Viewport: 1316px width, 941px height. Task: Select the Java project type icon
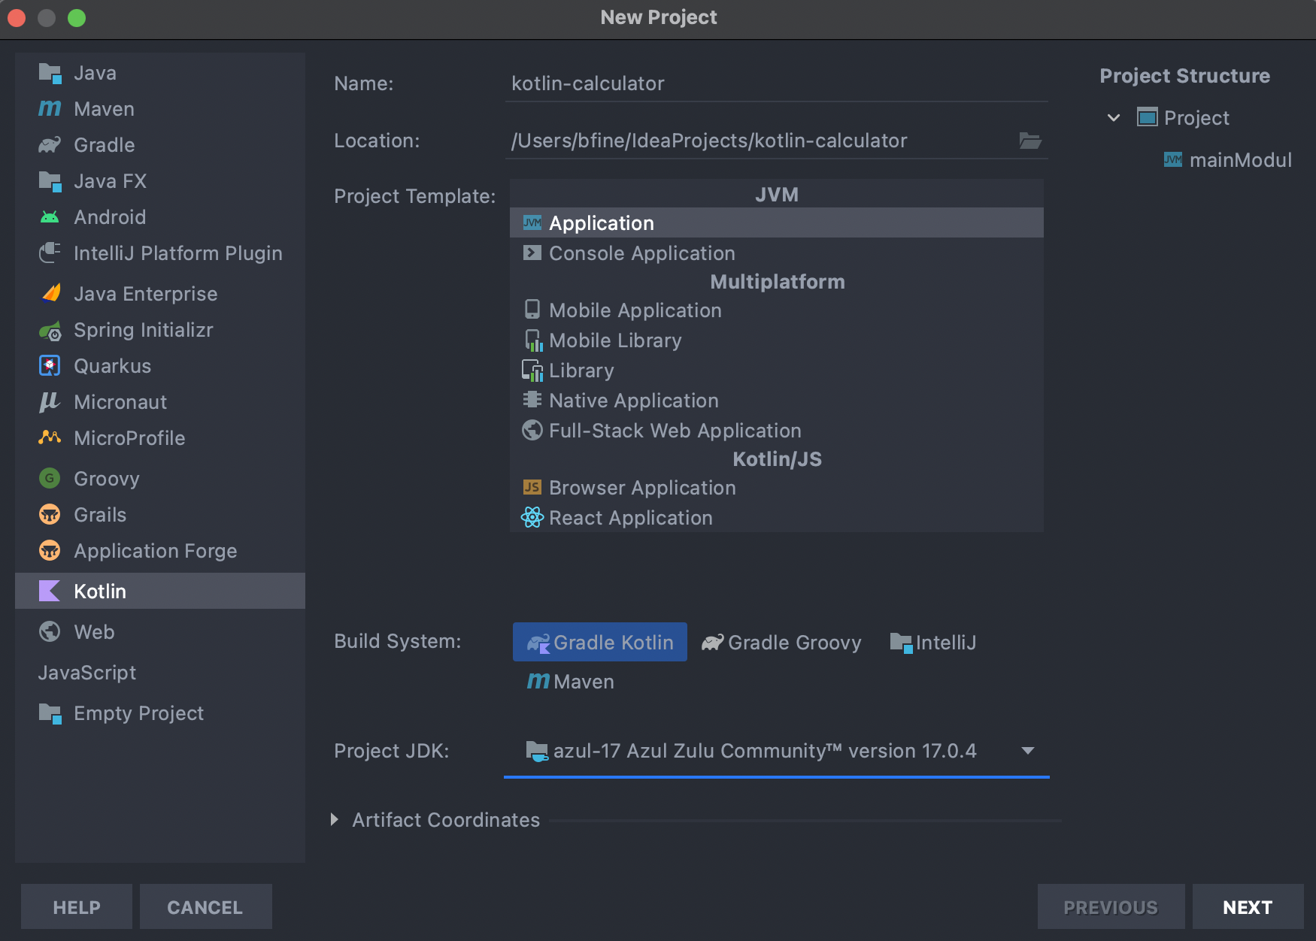(x=50, y=73)
